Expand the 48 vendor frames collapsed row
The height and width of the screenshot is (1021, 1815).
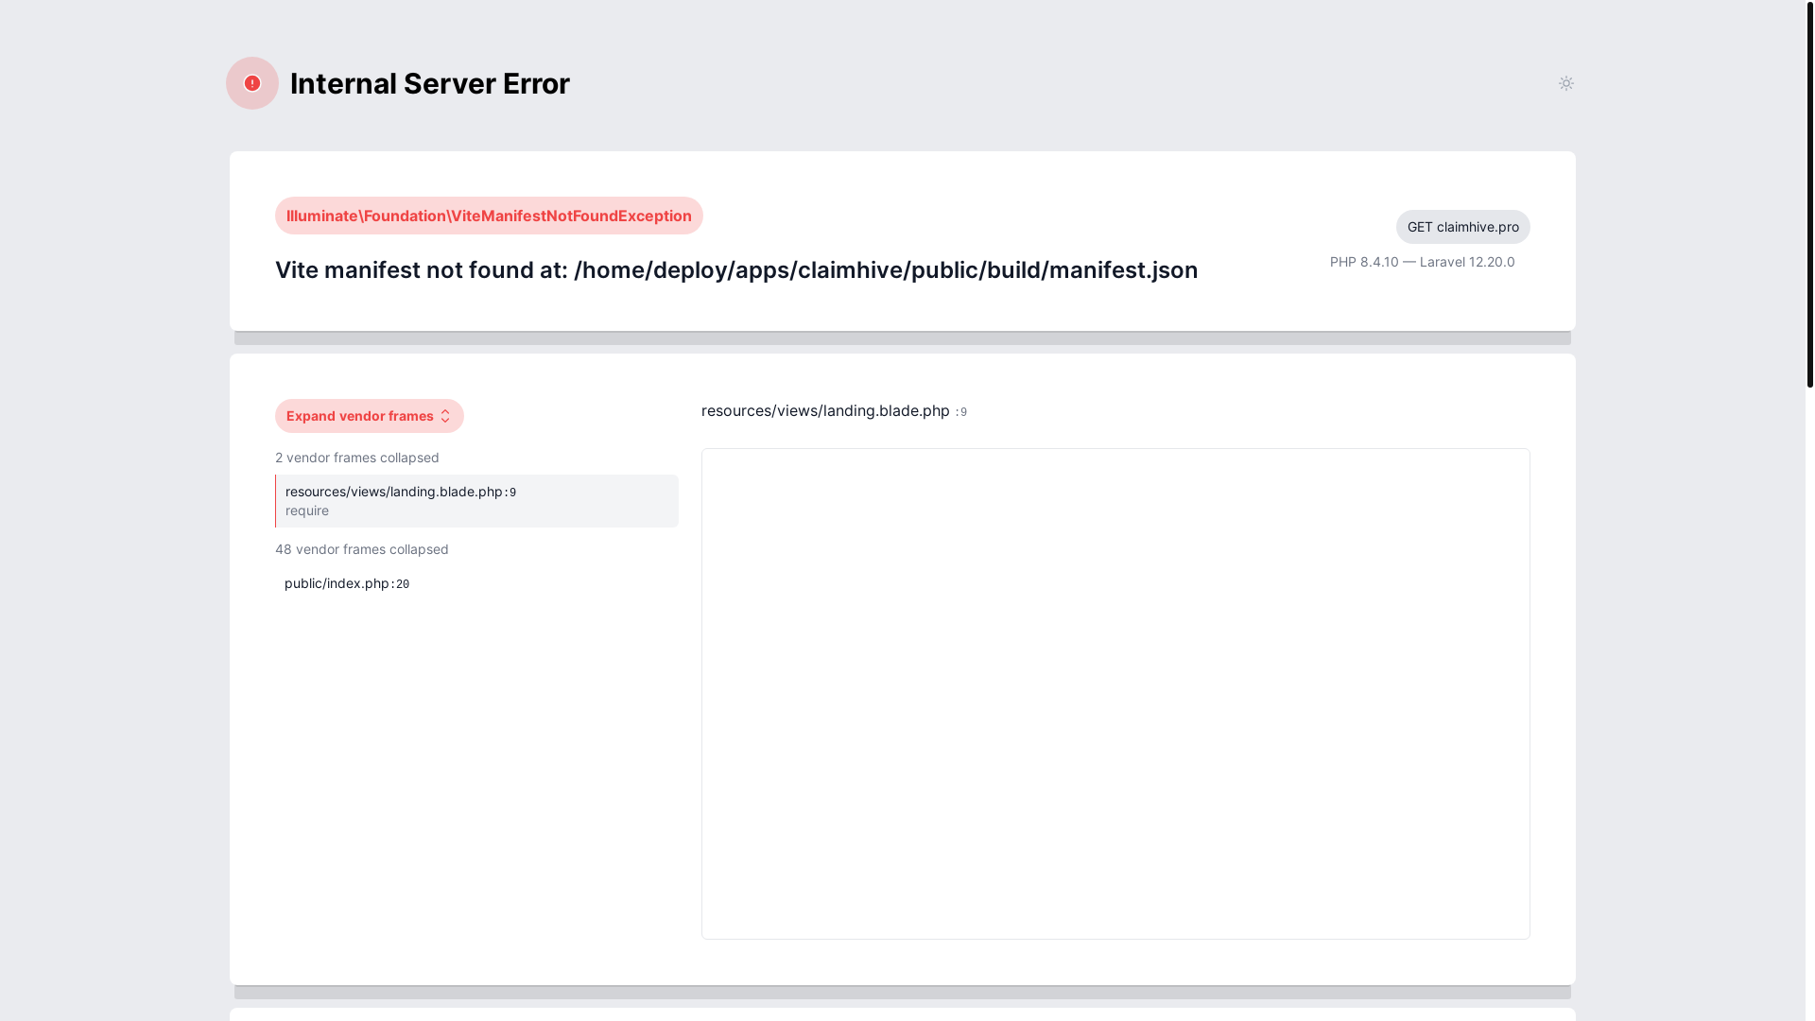click(362, 549)
